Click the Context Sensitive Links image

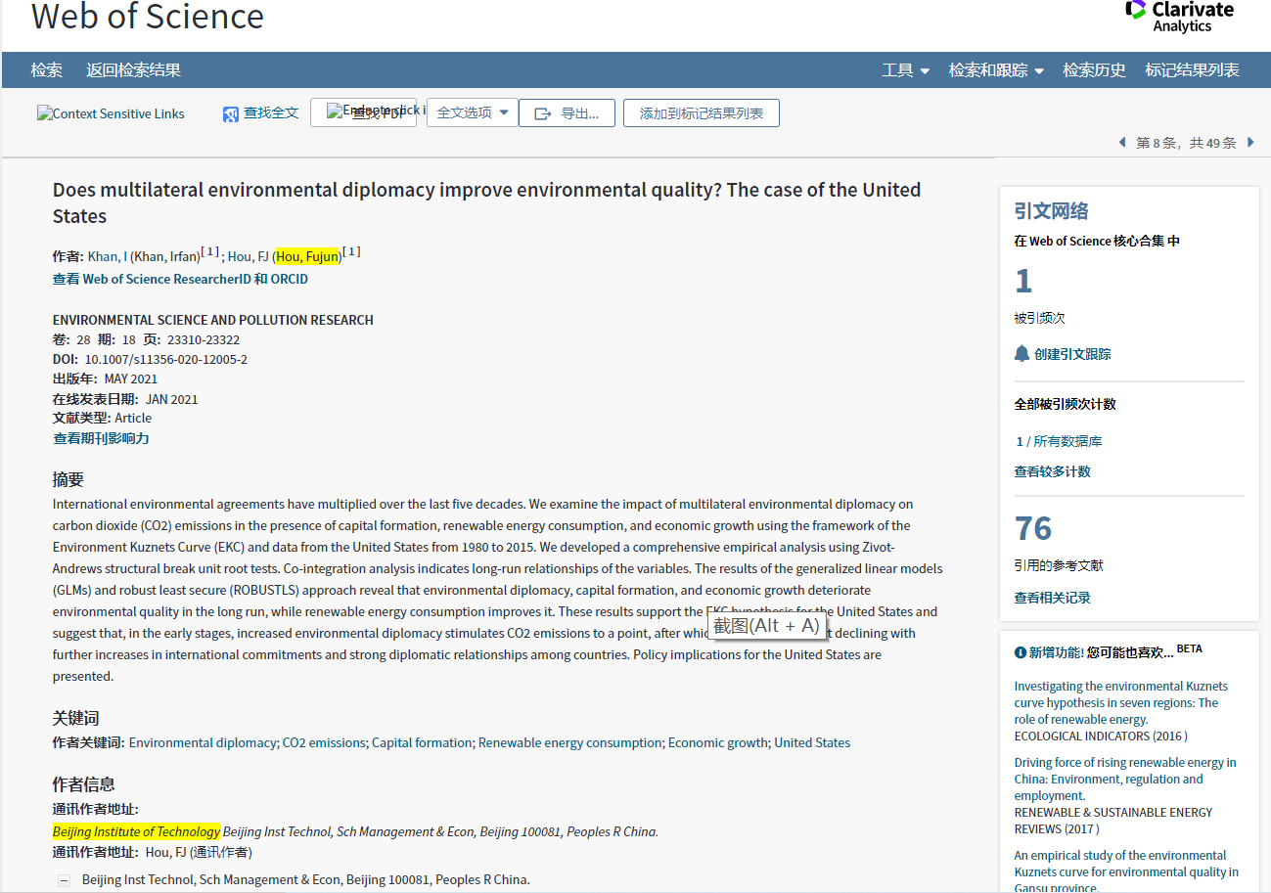click(x=111, y=113)
